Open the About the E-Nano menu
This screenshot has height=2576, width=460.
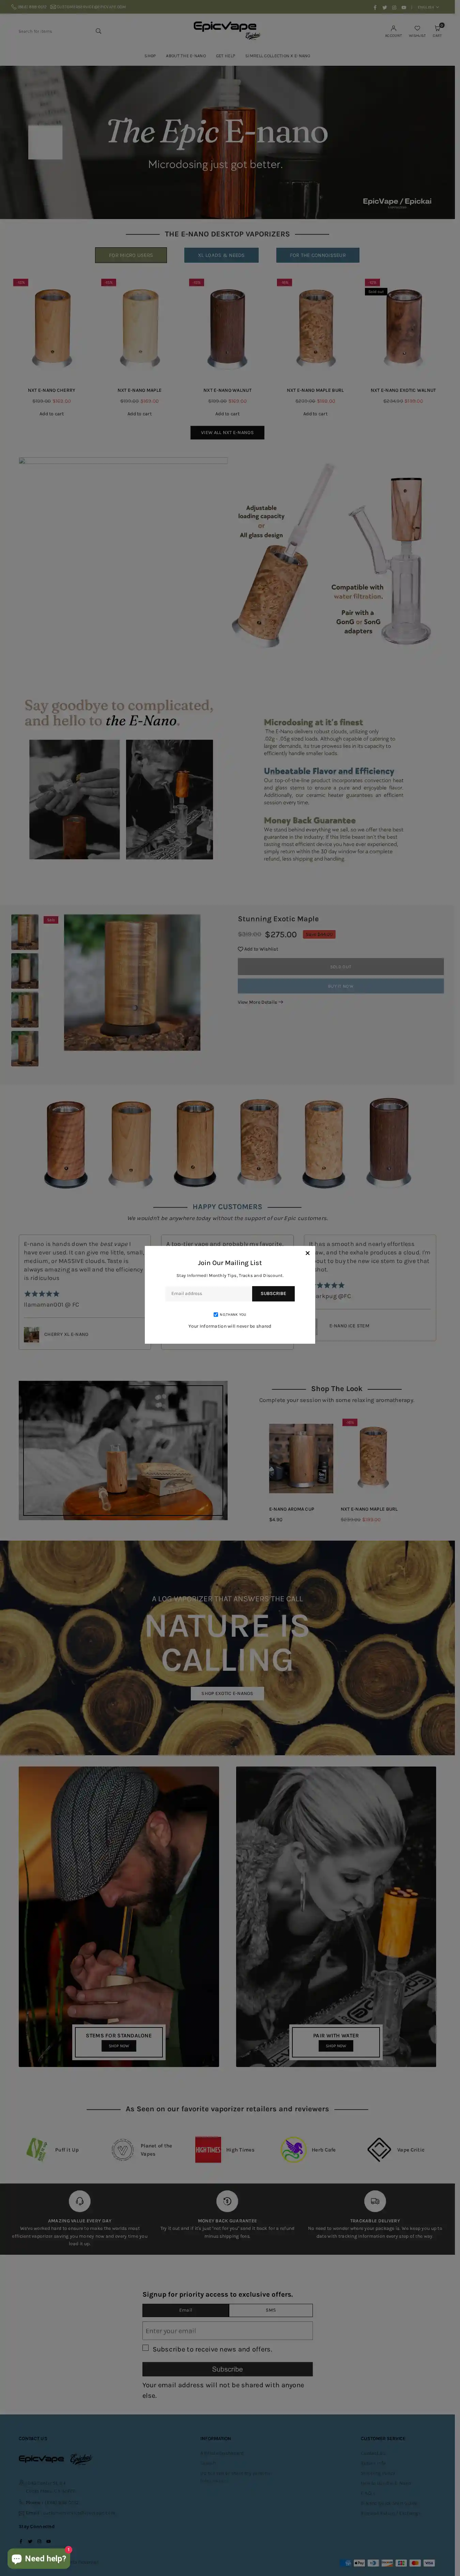pyautogui.click(x=186, y=56)
